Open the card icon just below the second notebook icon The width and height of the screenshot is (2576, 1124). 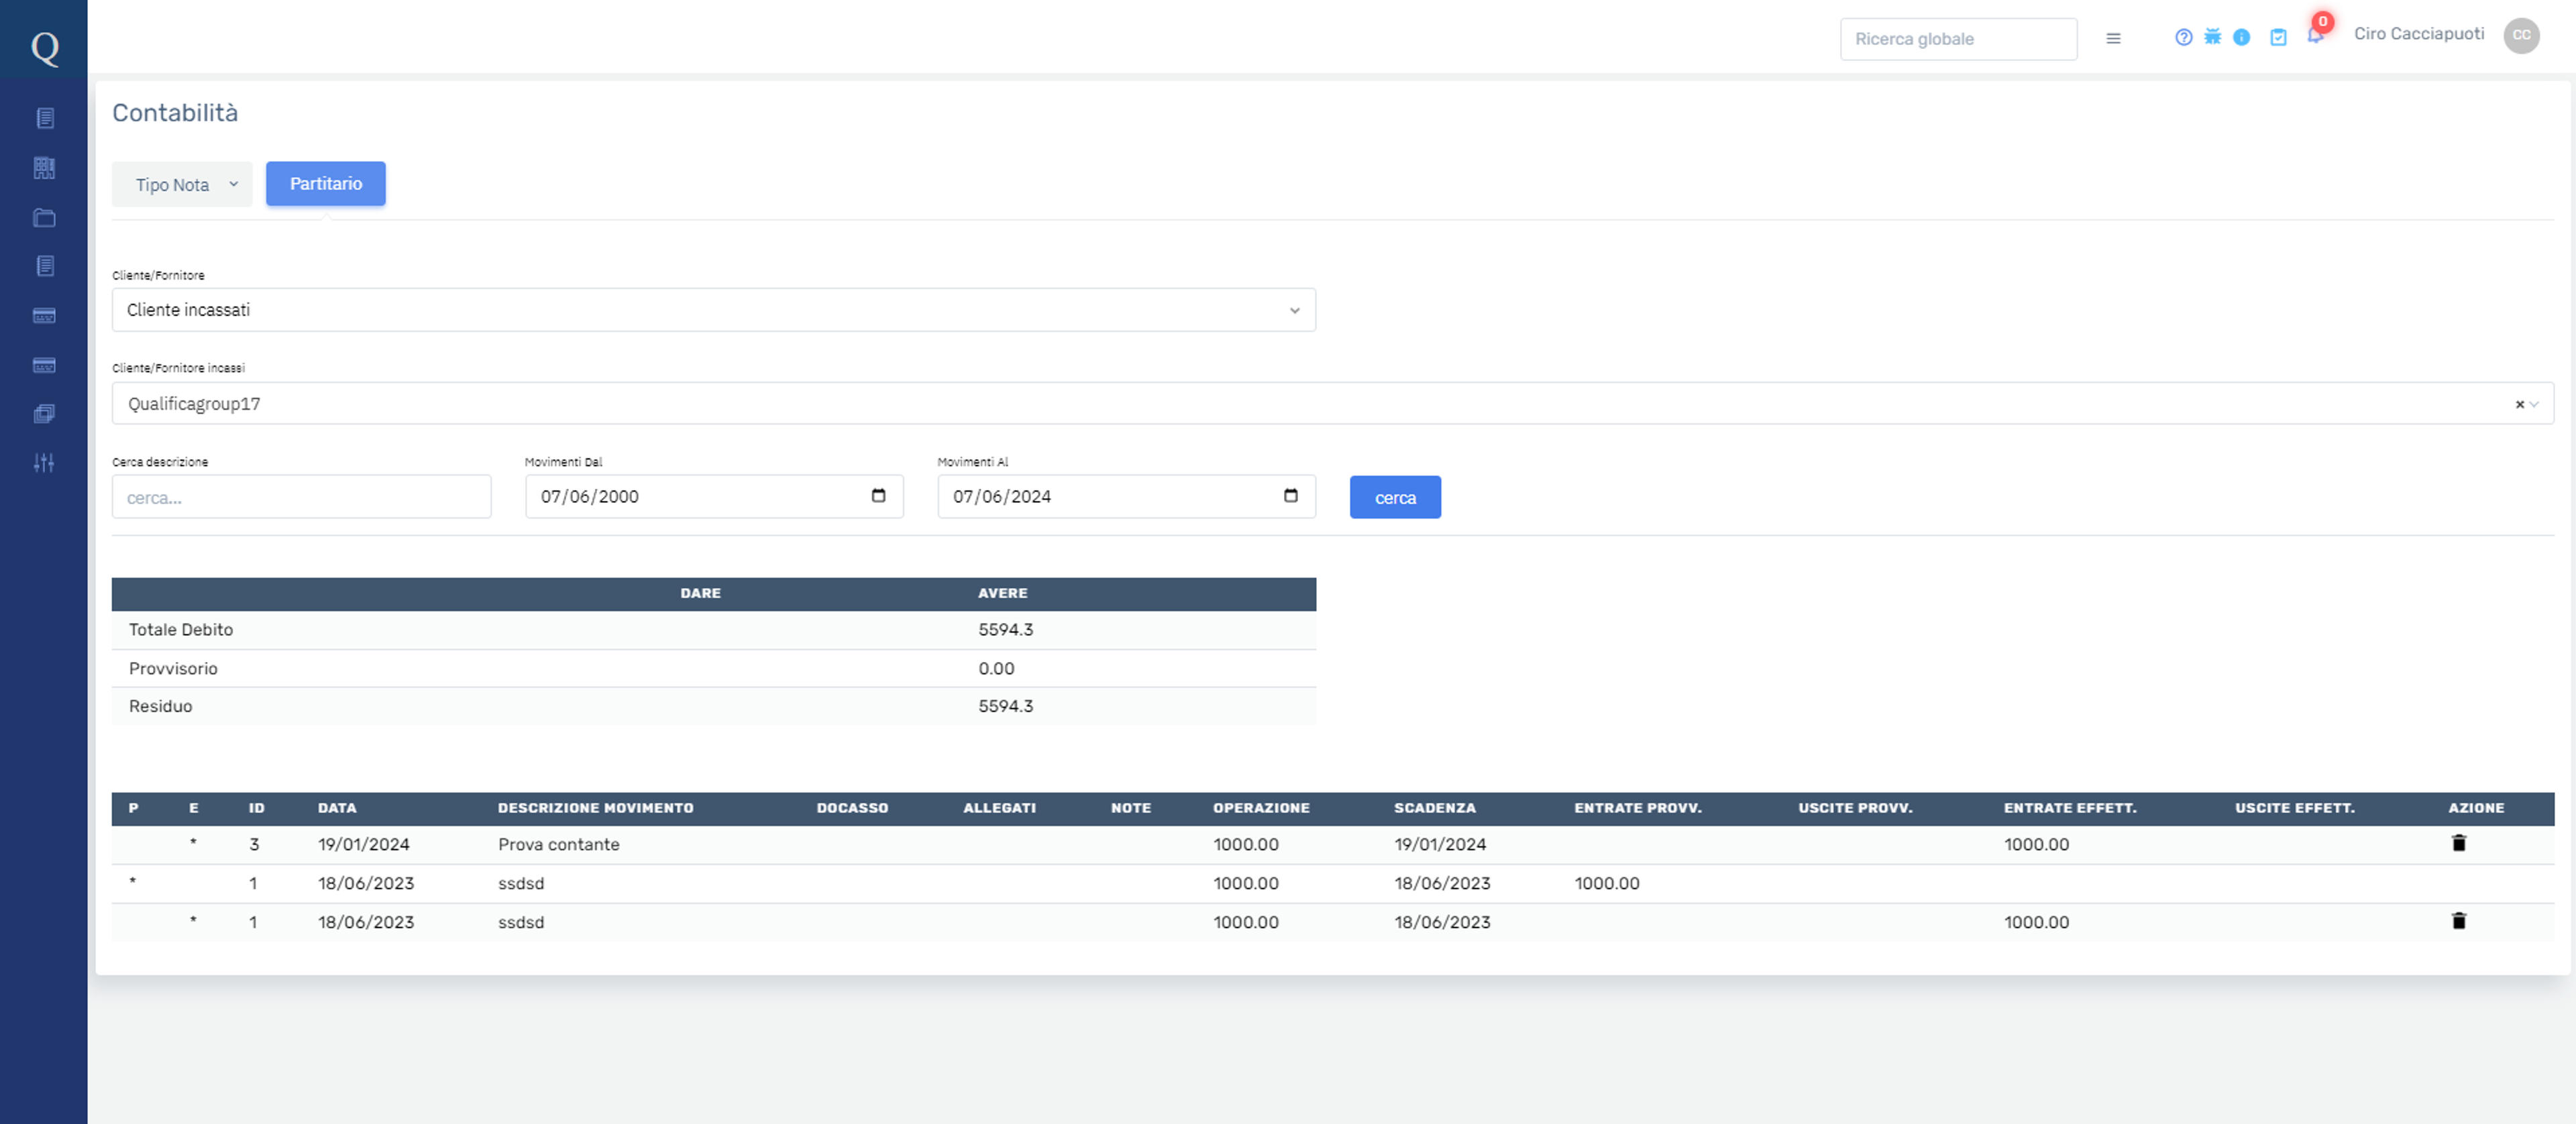pos(44,316)
